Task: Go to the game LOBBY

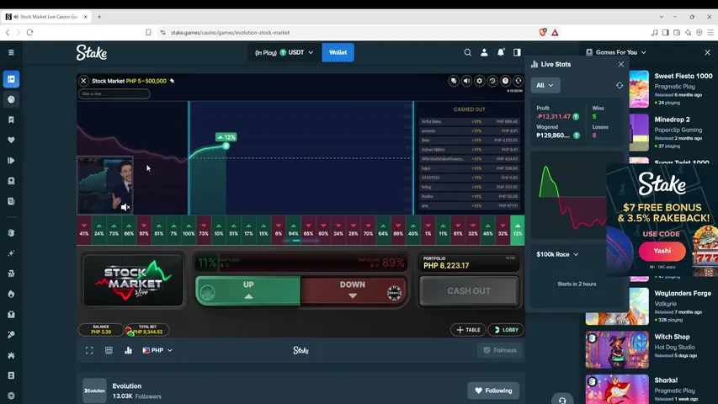Action: pos(506,330)
